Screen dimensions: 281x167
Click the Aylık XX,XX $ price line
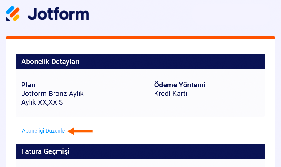tap(42, 102)
